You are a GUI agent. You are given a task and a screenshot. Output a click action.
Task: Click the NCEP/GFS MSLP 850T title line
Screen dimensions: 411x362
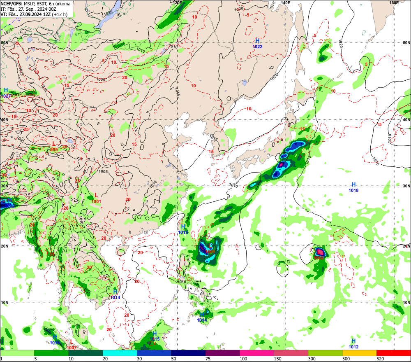[x=35, y=4]
